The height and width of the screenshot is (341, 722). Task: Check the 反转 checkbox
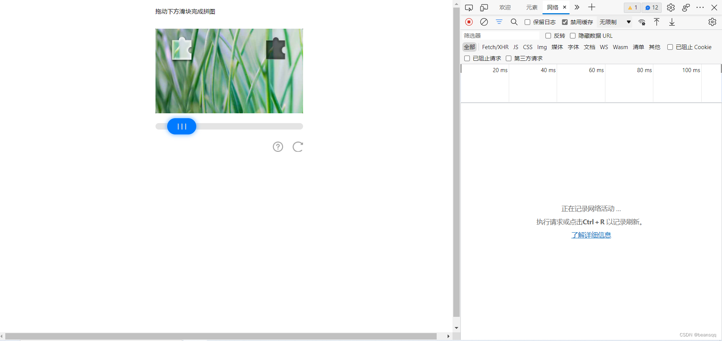coord(548,35)
